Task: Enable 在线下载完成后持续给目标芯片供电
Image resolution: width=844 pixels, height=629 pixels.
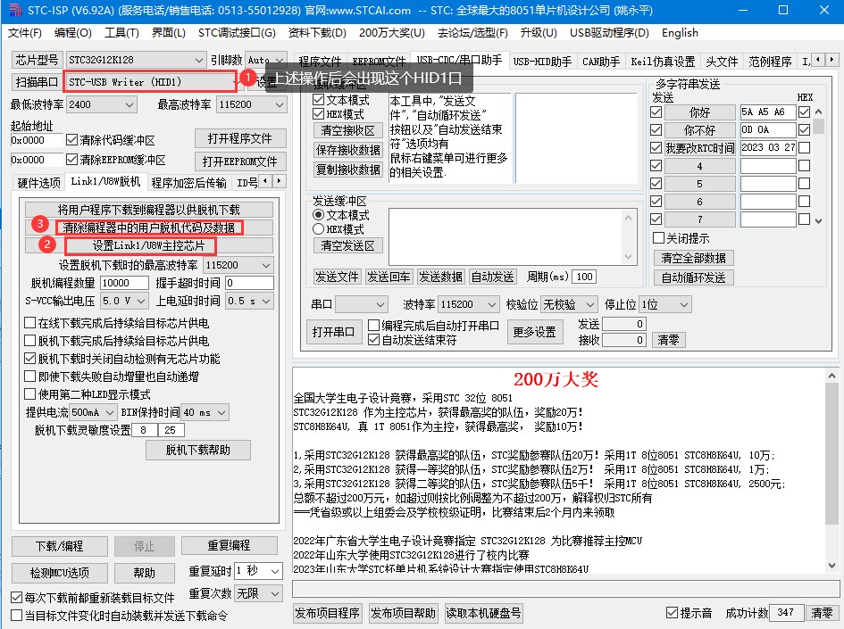Action: coord(30,323)
